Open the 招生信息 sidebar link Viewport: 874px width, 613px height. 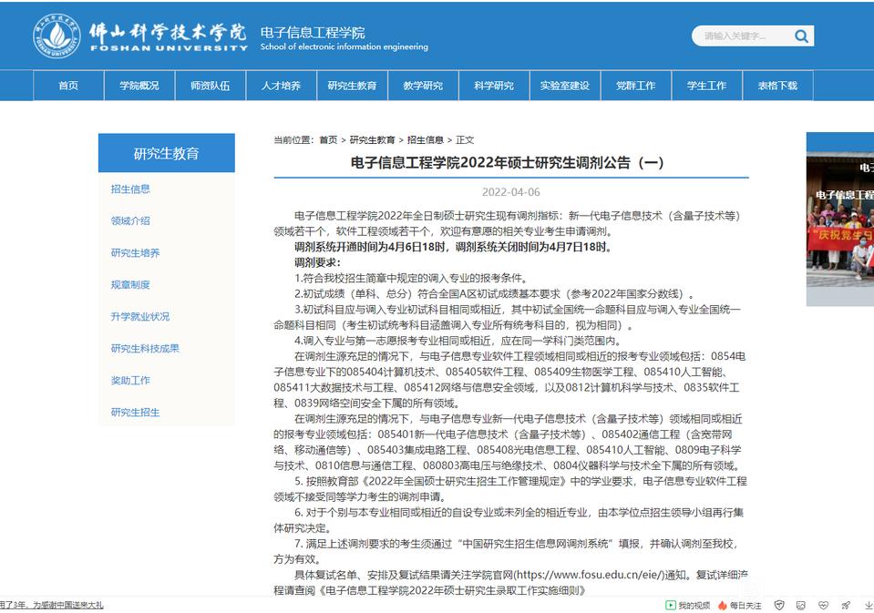point(132,188)
